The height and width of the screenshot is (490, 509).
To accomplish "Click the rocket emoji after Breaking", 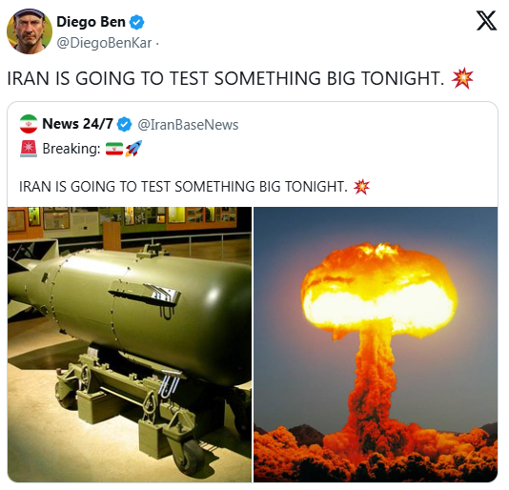I will click(133, 149).
